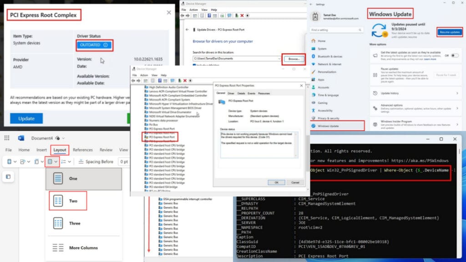Click the Orientation icon on the ribbon
Screen dimensions: 466x262
click(x=22, y=161)
